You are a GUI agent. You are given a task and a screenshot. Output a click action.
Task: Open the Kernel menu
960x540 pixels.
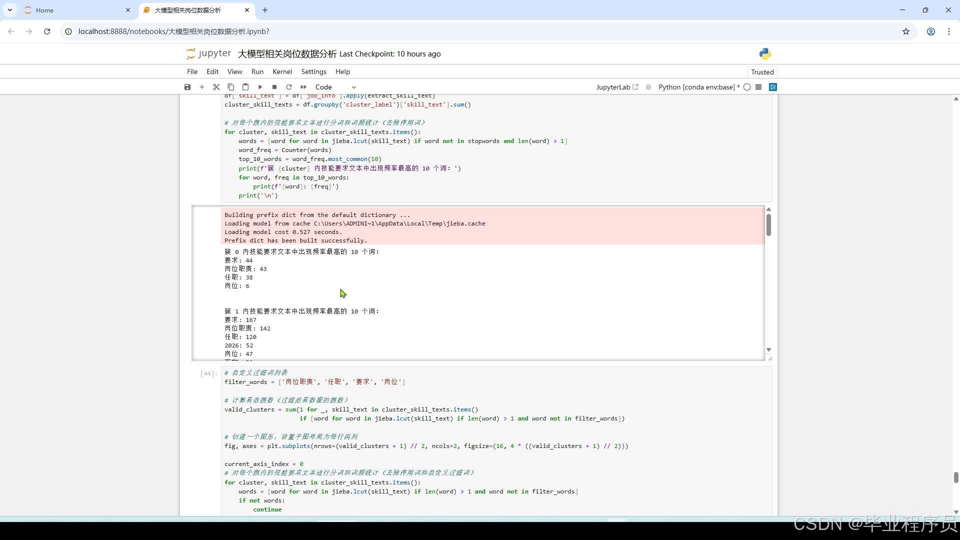[282, 71]
